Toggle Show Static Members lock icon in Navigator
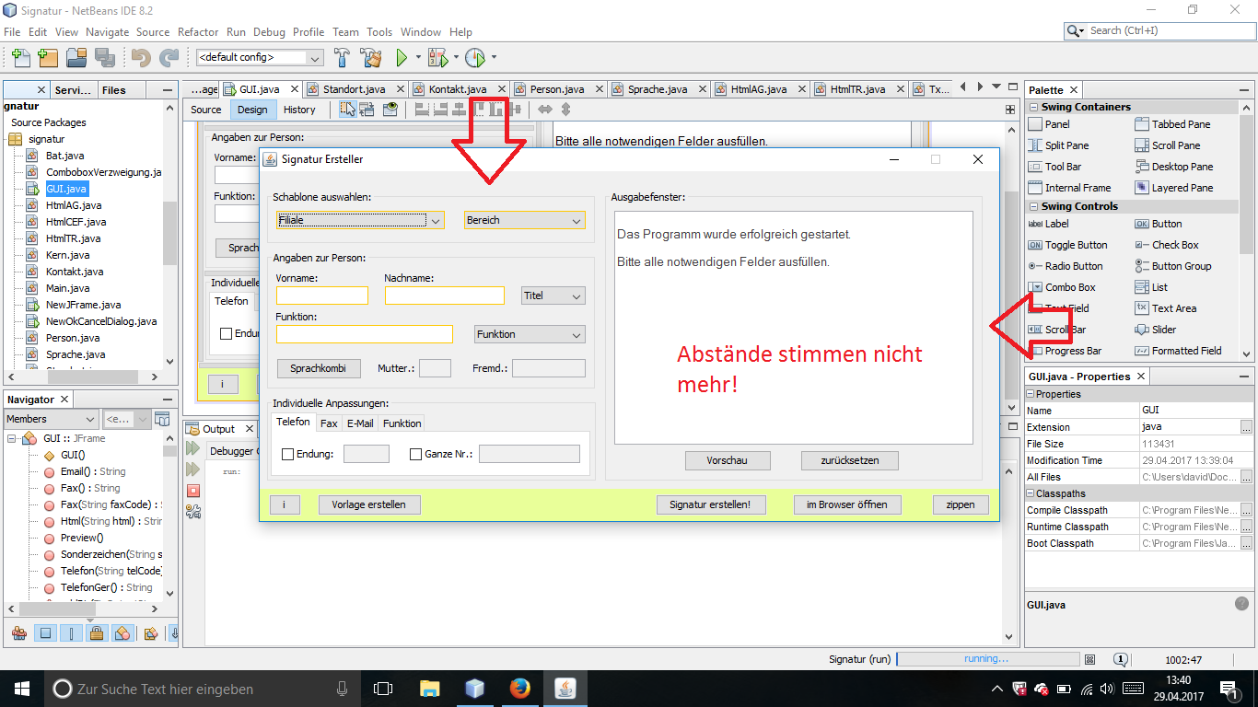Screen dimensions: 1258x707 click(x=97, y=633)
